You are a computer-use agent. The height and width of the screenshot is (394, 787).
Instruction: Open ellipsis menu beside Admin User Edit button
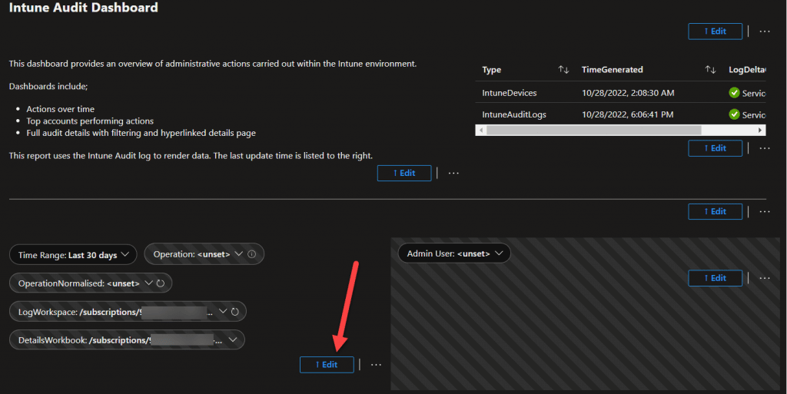pos(765,278)
